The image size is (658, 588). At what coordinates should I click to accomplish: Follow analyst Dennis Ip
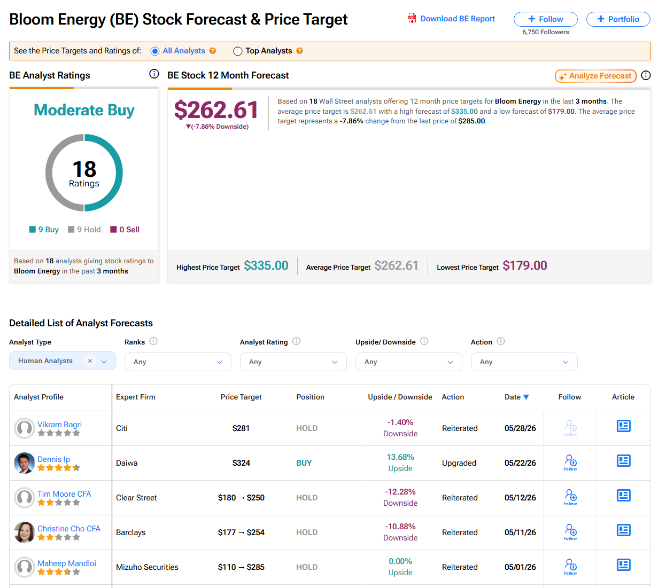570,462
